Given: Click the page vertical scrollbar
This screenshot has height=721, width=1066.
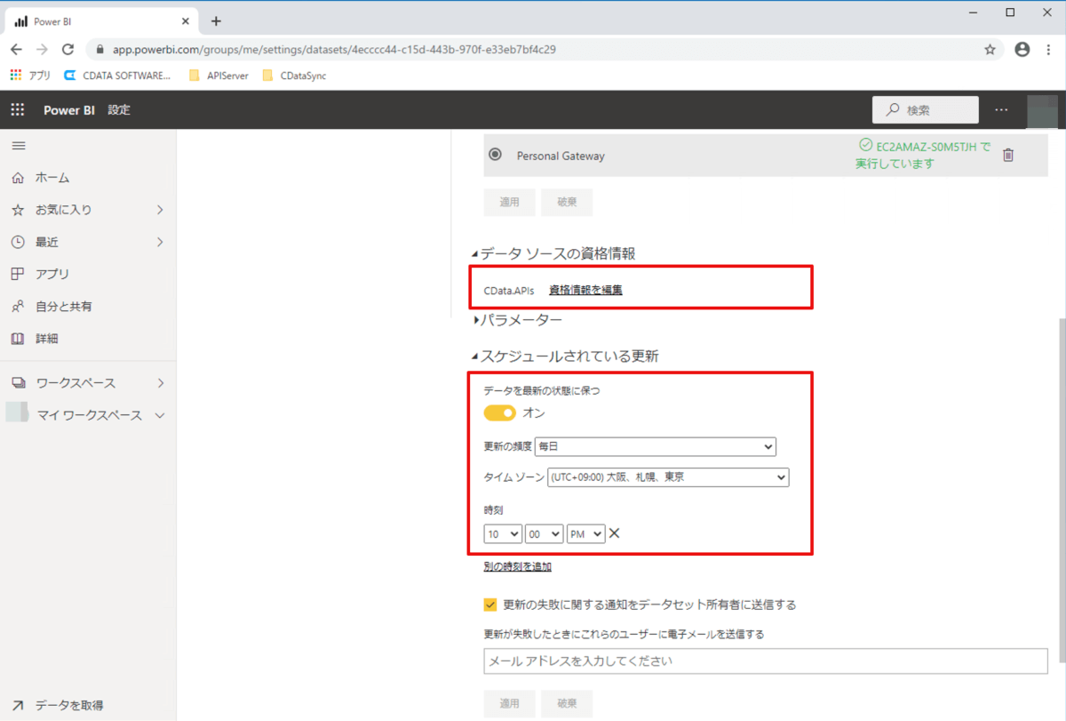Looking at the screenshot, I should pos(1061,491).
